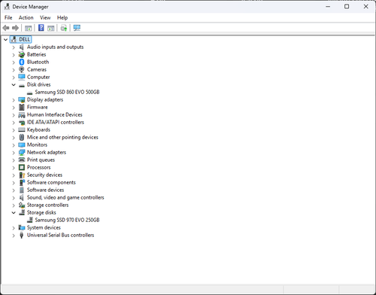Screen dimensions: 376x295
Task: Expand the Bluetooth category chevron
Action: point(14,62)
